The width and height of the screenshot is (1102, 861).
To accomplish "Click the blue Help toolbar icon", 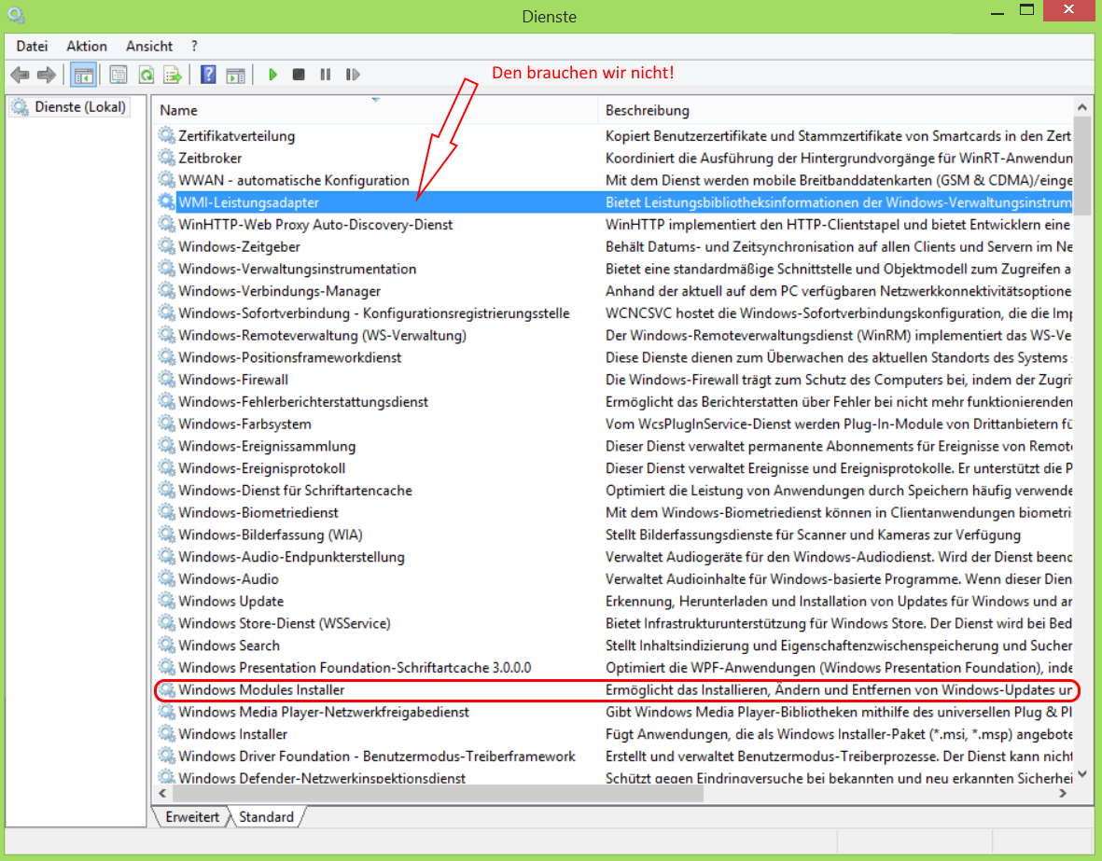I will [208, 75].
